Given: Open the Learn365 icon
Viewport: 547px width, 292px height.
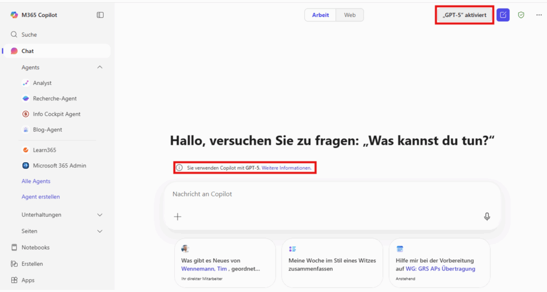Looking at the screenshot, I should (x=26, y=150).
